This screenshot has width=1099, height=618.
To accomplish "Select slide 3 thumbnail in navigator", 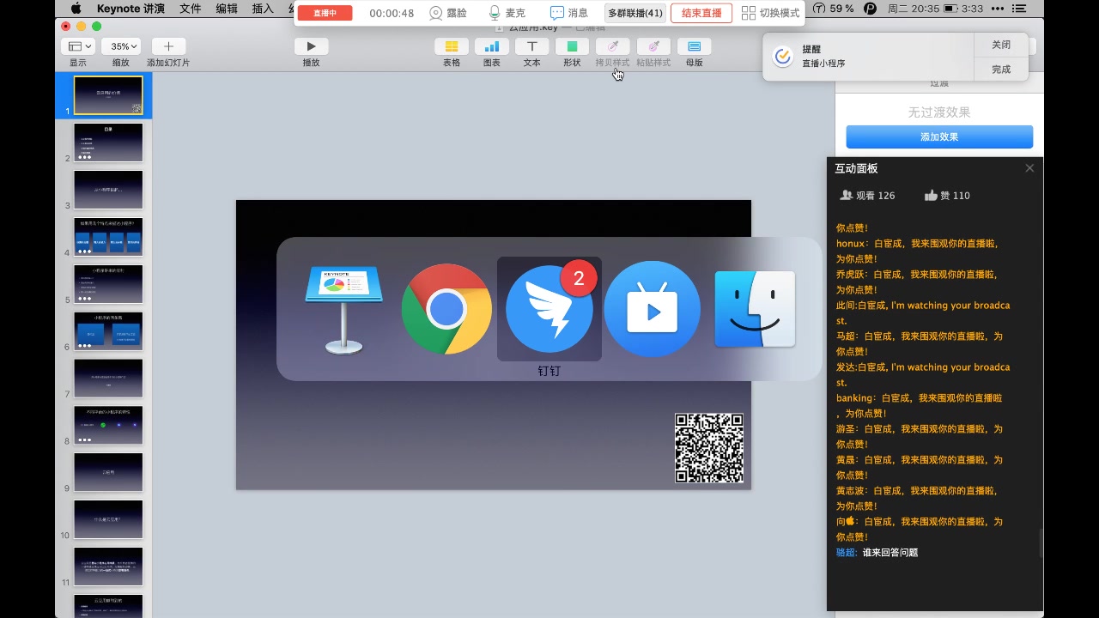I will 108,190.
